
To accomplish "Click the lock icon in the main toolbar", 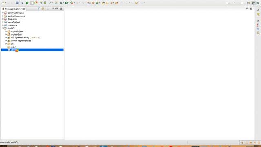I will tap(41, 3).
